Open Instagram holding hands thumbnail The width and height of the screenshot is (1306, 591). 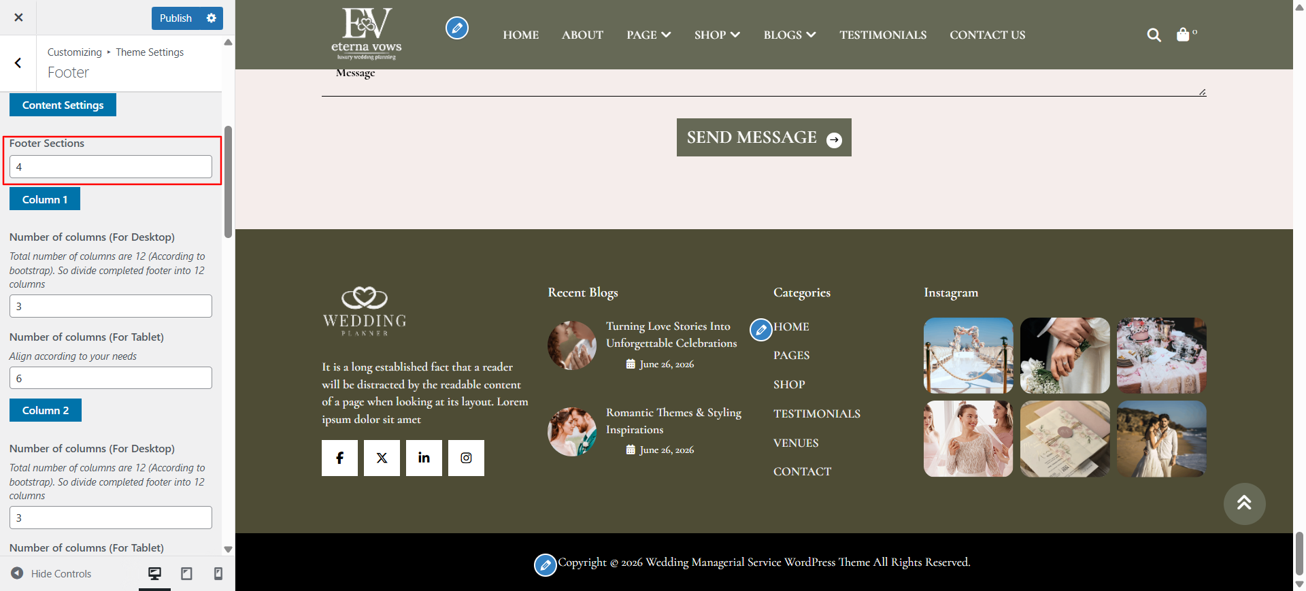(x=1065, y=356)
